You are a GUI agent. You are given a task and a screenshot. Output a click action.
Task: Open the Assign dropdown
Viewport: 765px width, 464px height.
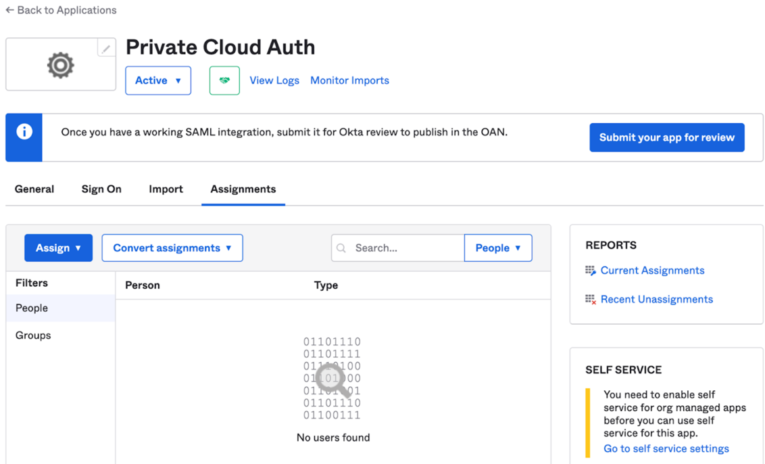(58, 248)
